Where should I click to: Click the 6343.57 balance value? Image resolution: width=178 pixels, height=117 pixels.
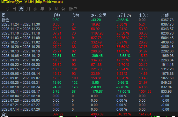[167, 29]
